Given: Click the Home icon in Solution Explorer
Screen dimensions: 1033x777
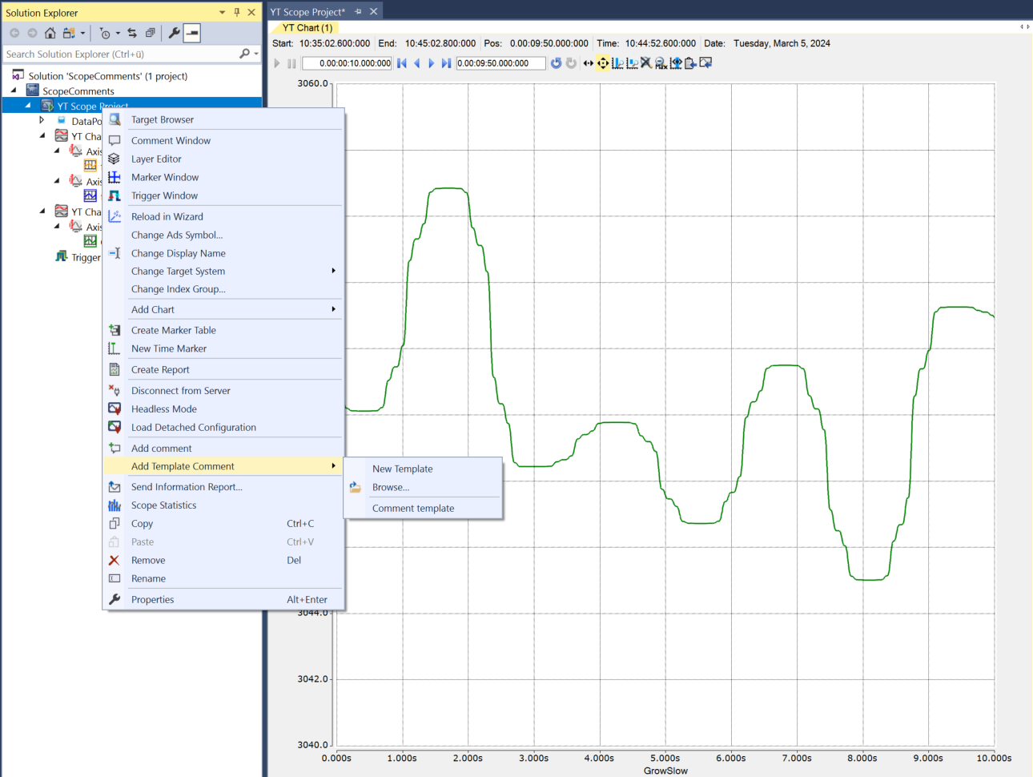Looking at the screenshot, I should pos(50,33).
